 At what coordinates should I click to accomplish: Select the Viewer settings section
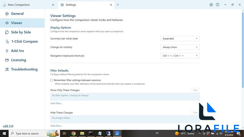(22, 23)
